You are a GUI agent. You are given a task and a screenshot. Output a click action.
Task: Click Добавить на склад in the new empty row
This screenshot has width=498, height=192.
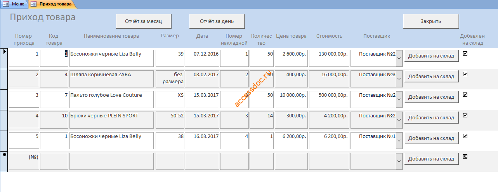(431, 159)
